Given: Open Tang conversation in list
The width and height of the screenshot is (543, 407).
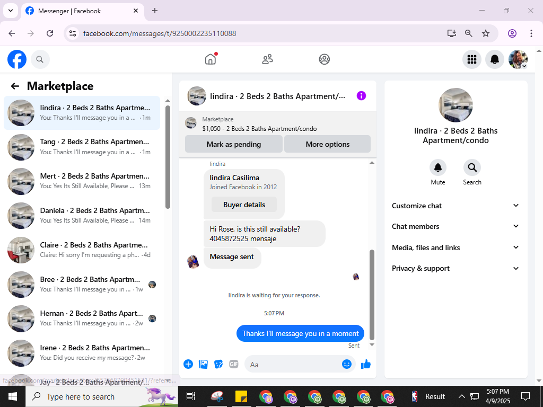Looking at the screenshot, I should pyautogui.click(x=82, y=147).
